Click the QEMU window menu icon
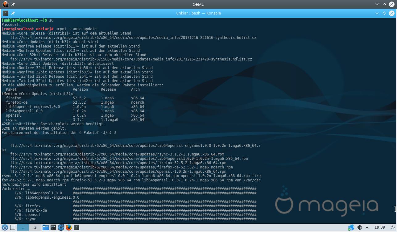 click(x=5, y=4)
